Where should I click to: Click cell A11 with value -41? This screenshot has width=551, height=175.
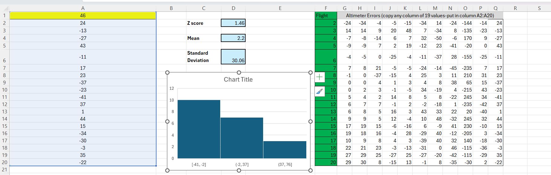click(83, 97)
